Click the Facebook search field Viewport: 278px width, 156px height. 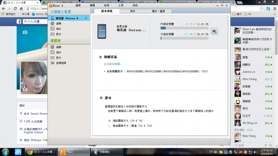(x=35, y=22)
